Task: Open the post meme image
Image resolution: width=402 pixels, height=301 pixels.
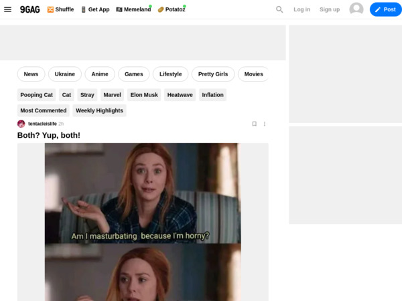Action: [143, 222]
